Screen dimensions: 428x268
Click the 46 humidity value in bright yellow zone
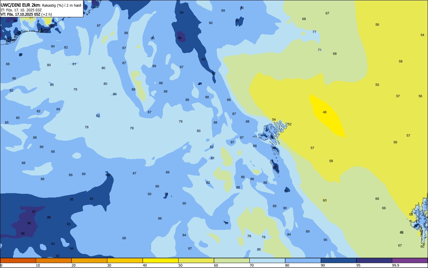[325, 112]
